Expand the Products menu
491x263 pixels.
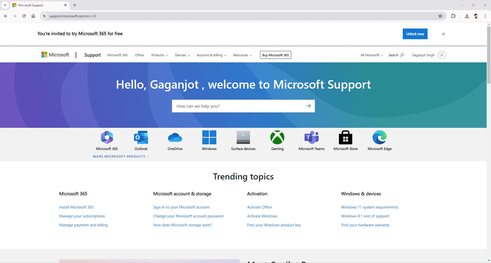160,55
